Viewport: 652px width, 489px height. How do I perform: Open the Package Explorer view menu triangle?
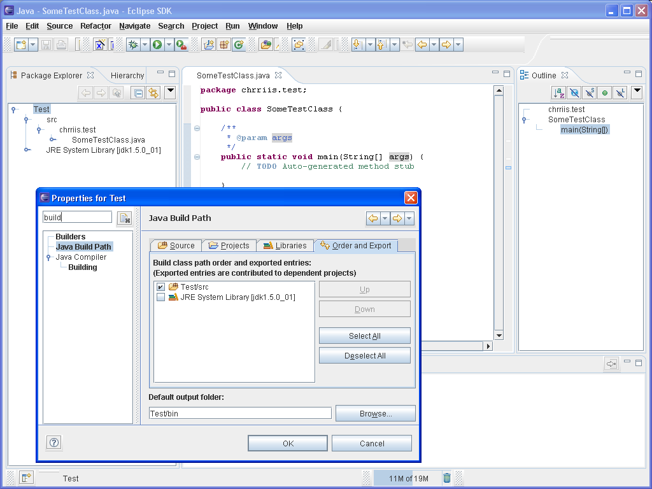(170, 92)
